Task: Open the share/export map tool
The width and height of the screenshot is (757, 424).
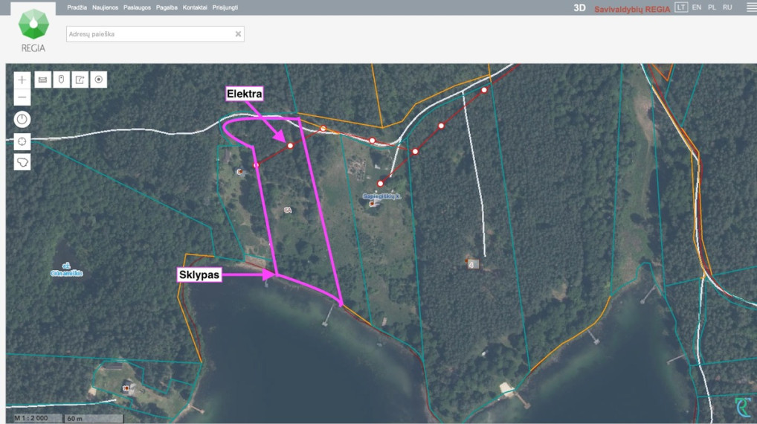Action: click(80, 80)
